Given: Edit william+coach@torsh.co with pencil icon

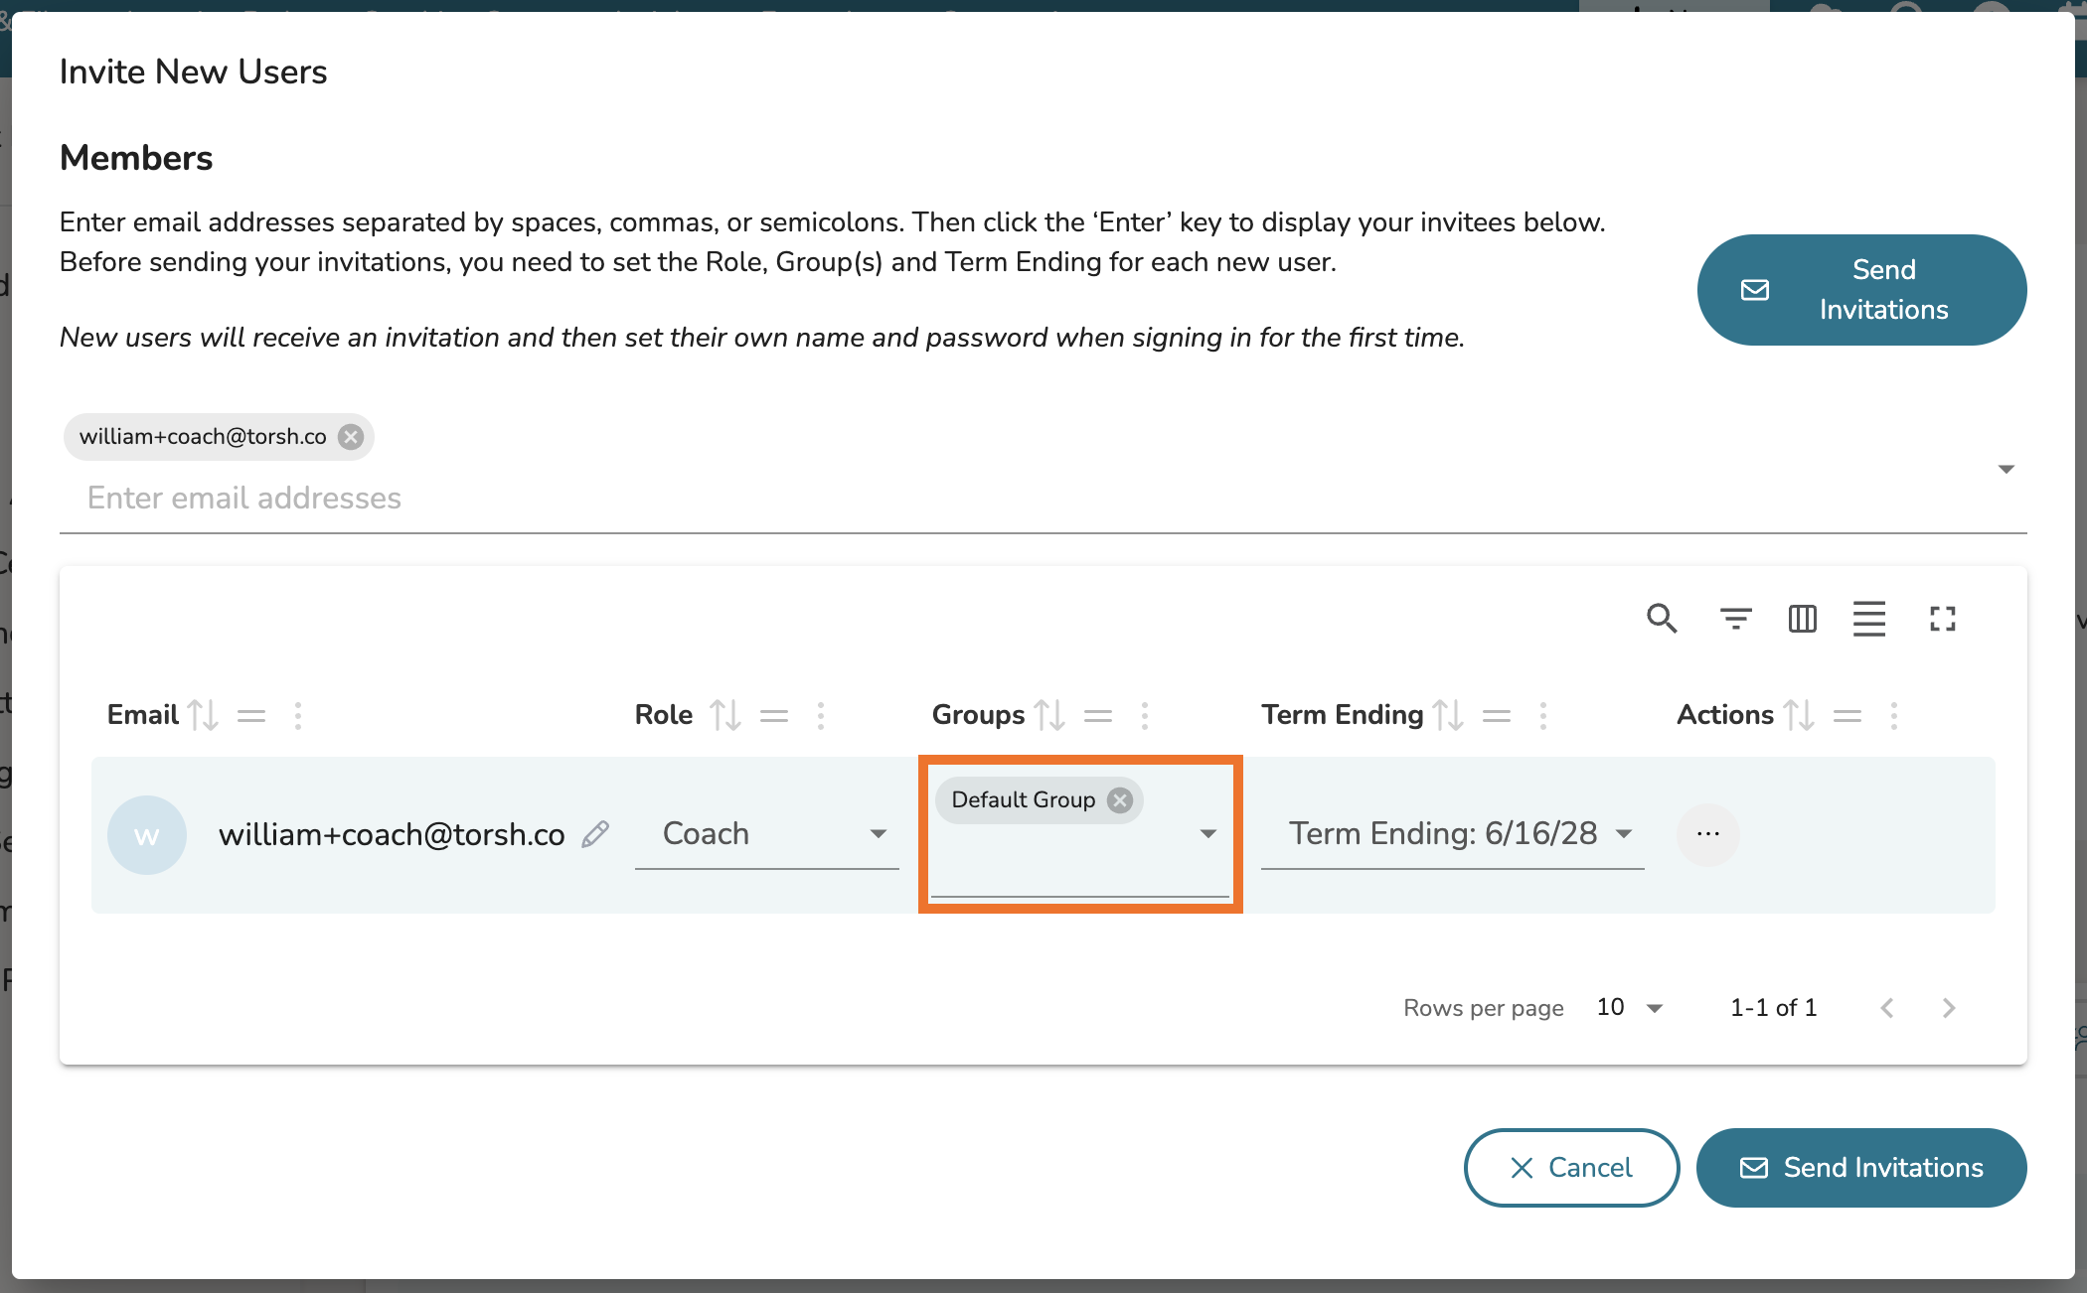Looking at the screenshot, I should pos(595,834).
